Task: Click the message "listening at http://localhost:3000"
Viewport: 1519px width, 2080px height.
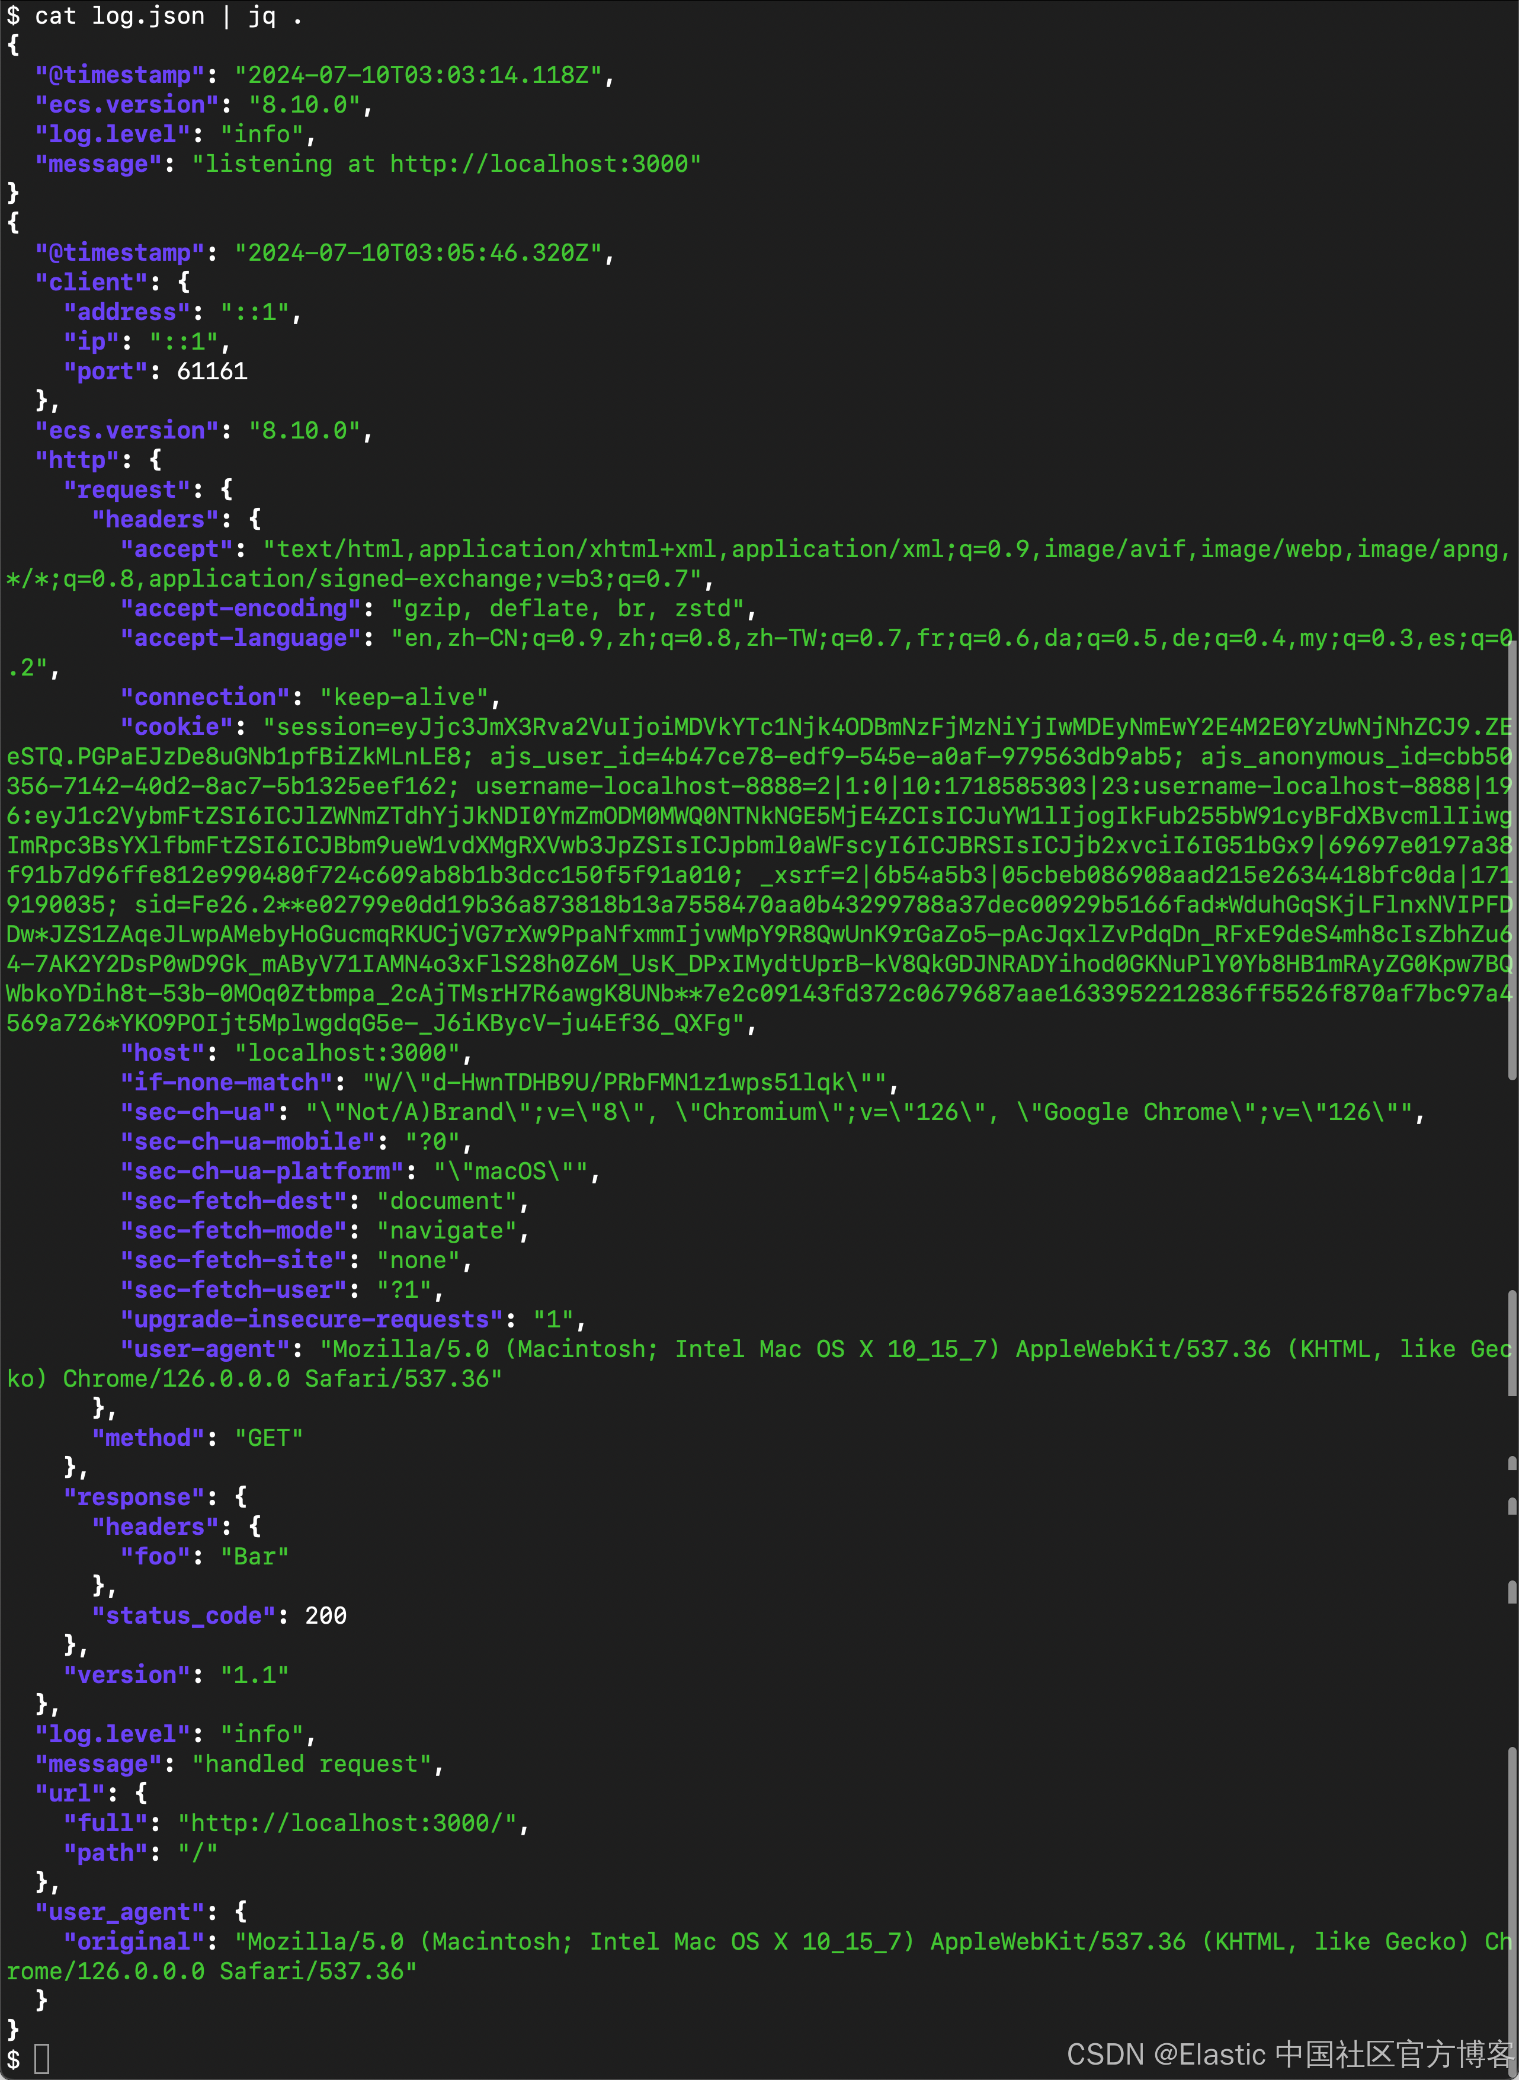Action: [x=447, y=164]
